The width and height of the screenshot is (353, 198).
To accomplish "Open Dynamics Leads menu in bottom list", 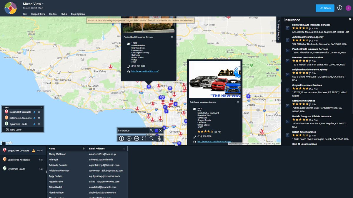I will [x=41, y=169].
